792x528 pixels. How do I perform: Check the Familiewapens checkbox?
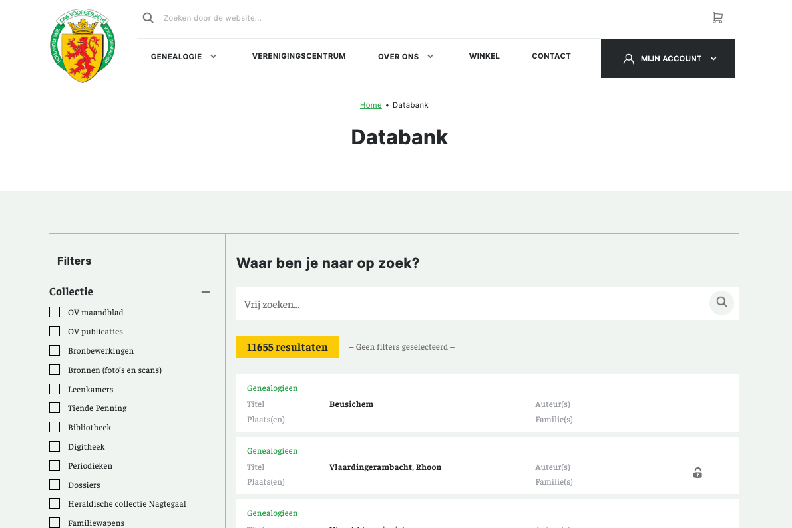55,523
